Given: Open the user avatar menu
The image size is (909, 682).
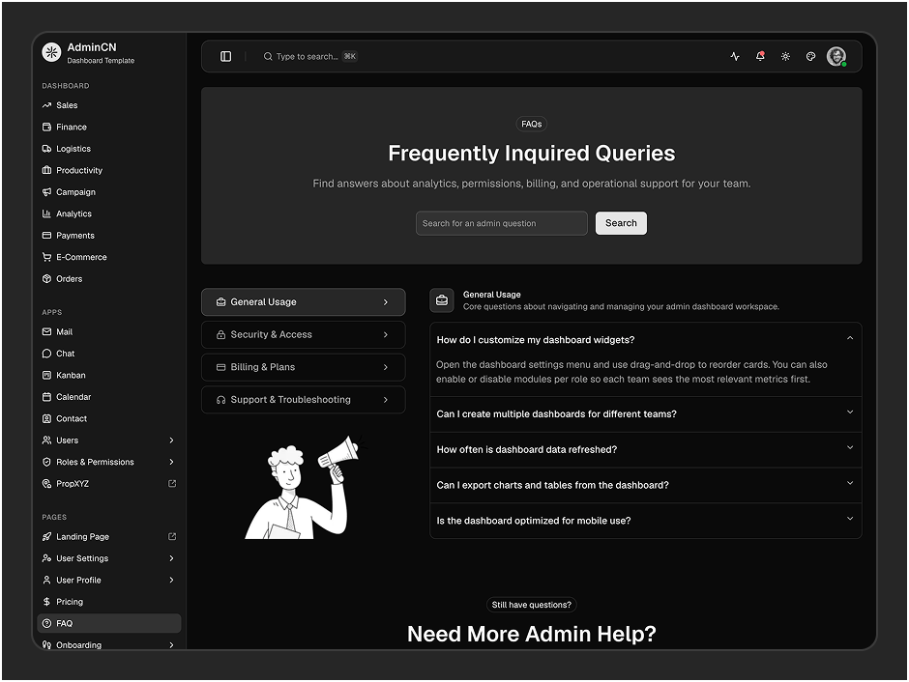Looking at the screenshot, I should [x=836, y=56].
